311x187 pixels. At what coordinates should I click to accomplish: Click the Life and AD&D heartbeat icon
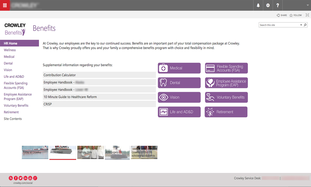coord(163,112)
